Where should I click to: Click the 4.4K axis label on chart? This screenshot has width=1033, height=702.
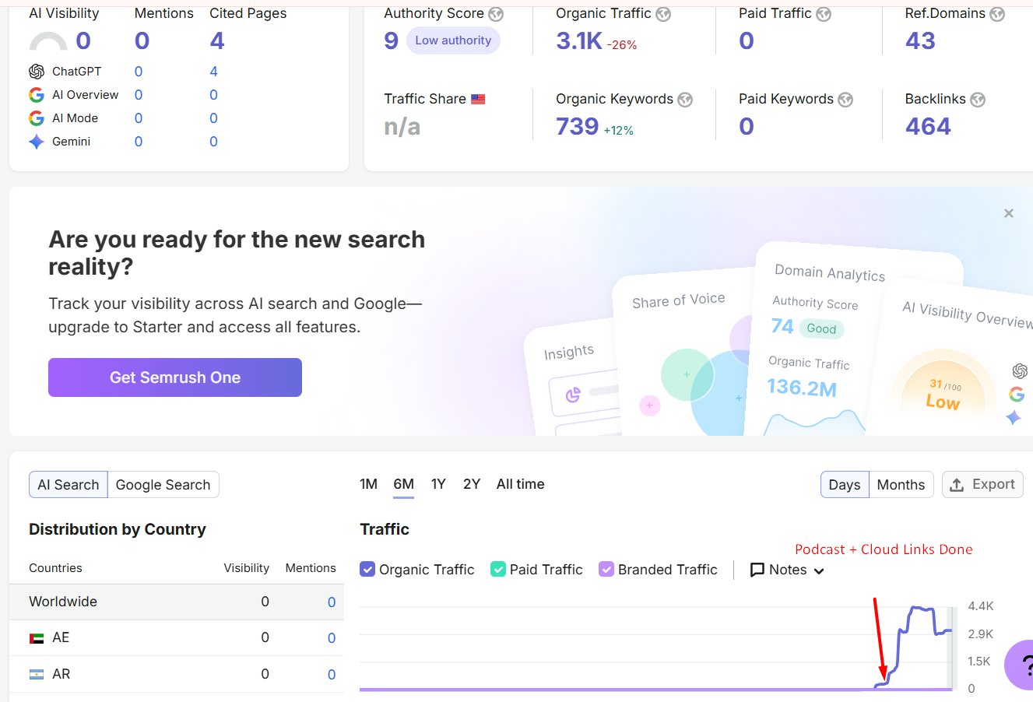(x=981, y=606)
